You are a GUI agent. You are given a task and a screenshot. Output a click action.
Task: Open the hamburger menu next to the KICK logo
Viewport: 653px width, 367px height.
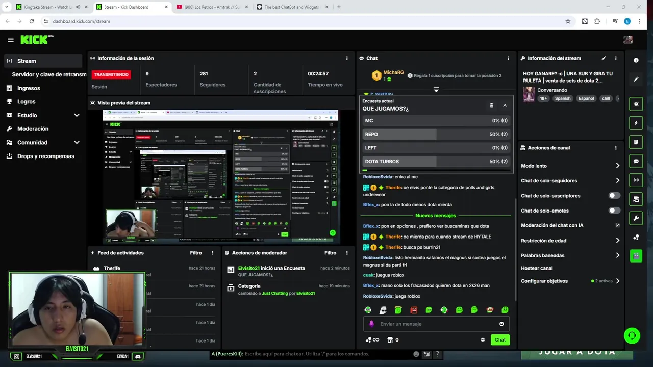[x=11, y=40]
